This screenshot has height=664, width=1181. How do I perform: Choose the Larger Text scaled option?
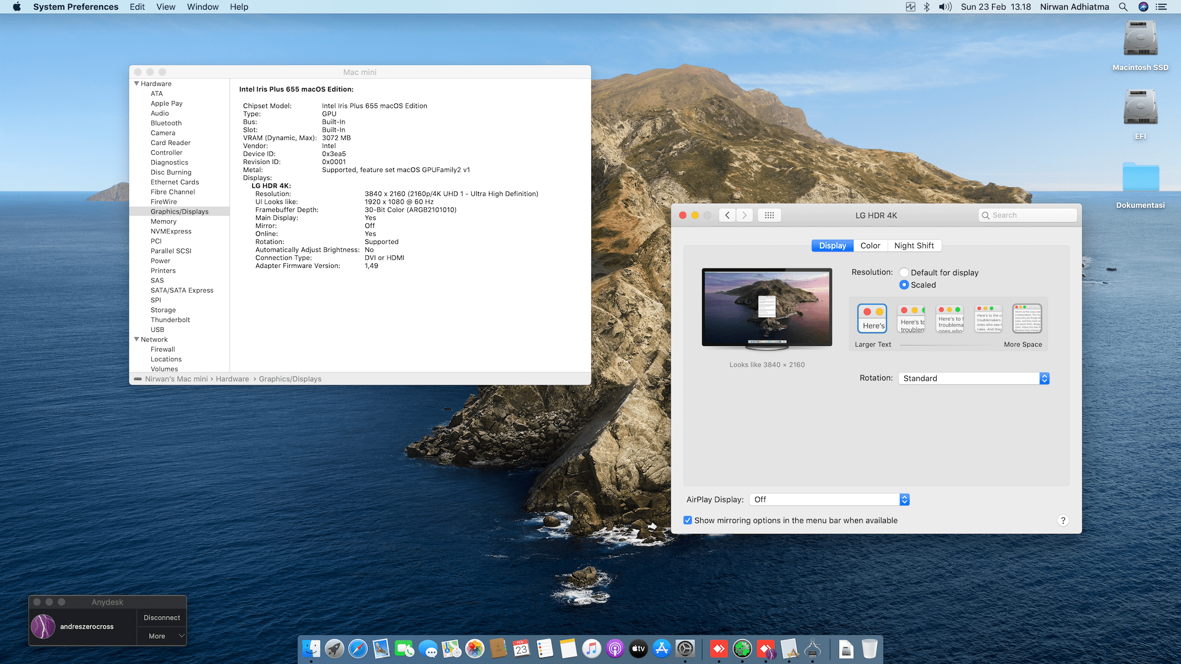(x=872, y=318)
